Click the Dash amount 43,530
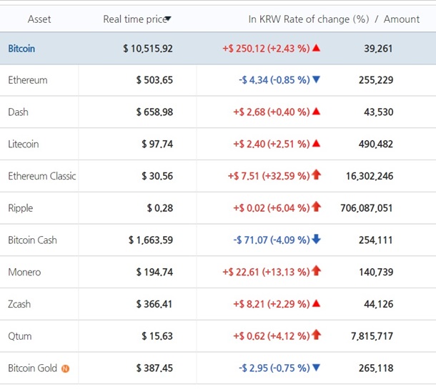Image resolution: width=436 pixels, height=392 pixels. [x=378, y=112]
